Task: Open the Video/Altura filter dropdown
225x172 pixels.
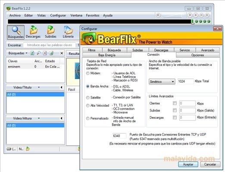Action: pyautogui.click(x=39, y=118)
